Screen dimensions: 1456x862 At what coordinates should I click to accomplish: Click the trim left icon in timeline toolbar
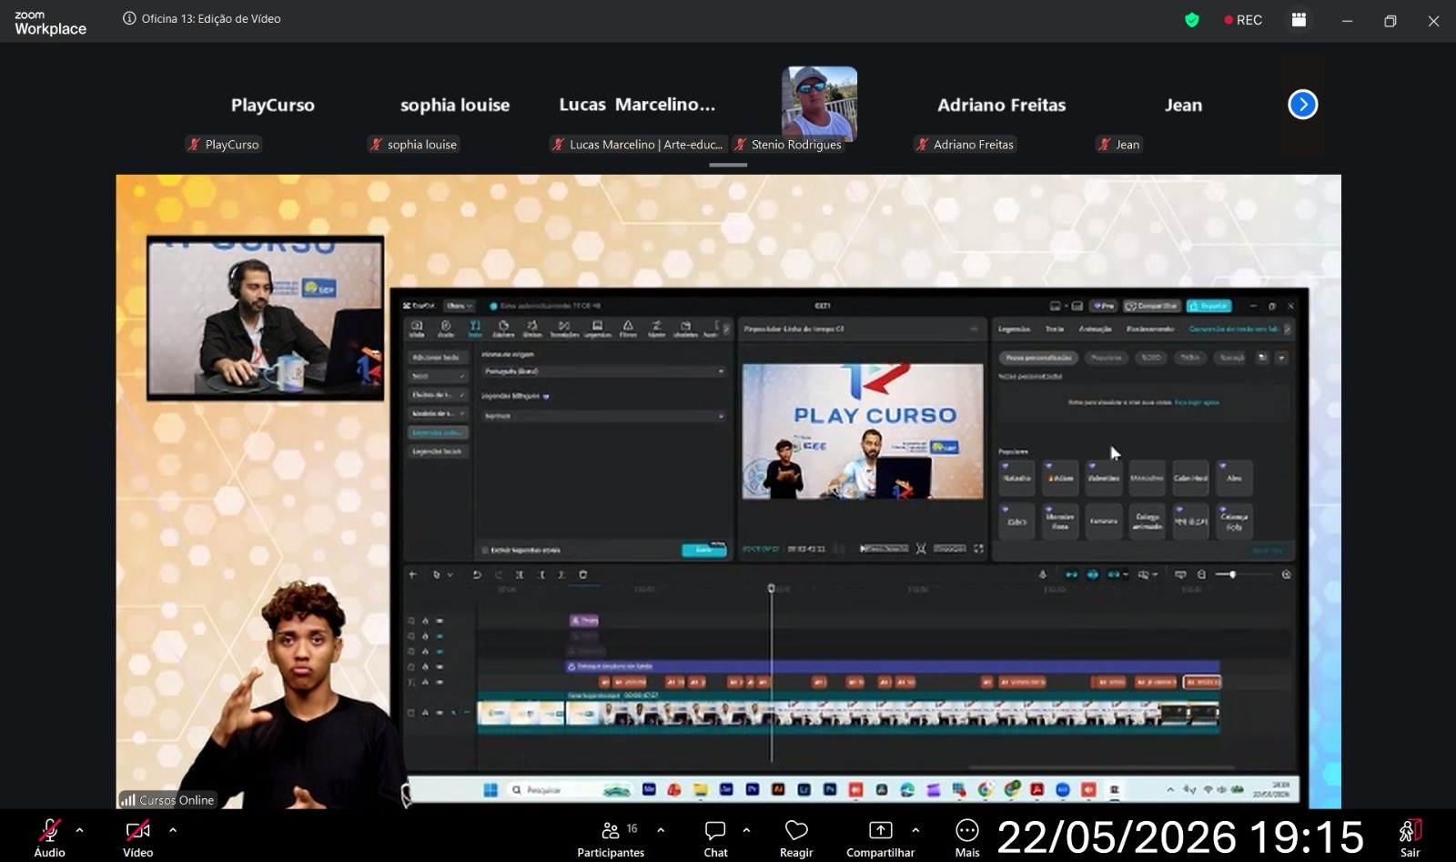[x=541, y=574]
